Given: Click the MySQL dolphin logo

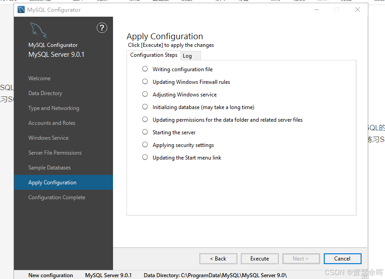Looking at the screenshot, I should (x=38, y=31).
